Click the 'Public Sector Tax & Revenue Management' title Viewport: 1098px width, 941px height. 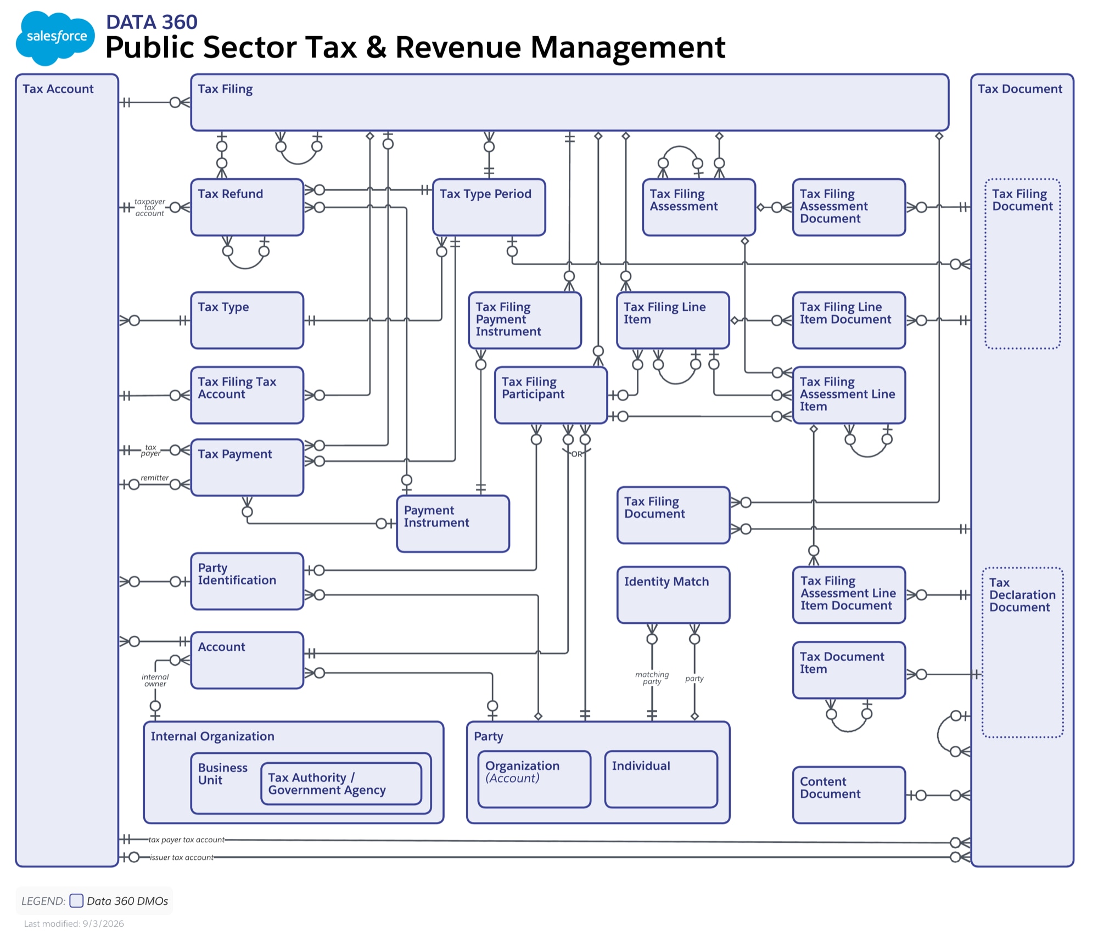click(415, 47)
